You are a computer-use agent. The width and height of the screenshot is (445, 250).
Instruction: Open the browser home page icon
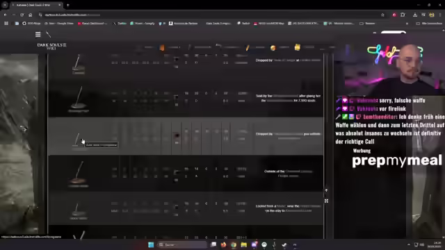pos(30,15)
